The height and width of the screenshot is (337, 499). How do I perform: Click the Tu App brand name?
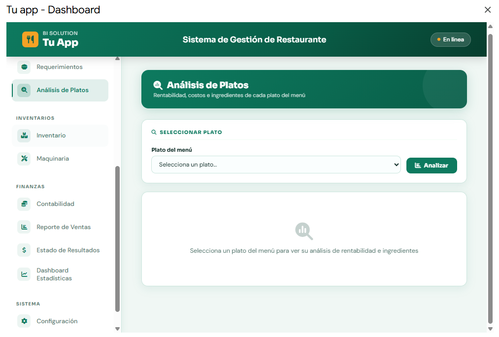(61, 42)
